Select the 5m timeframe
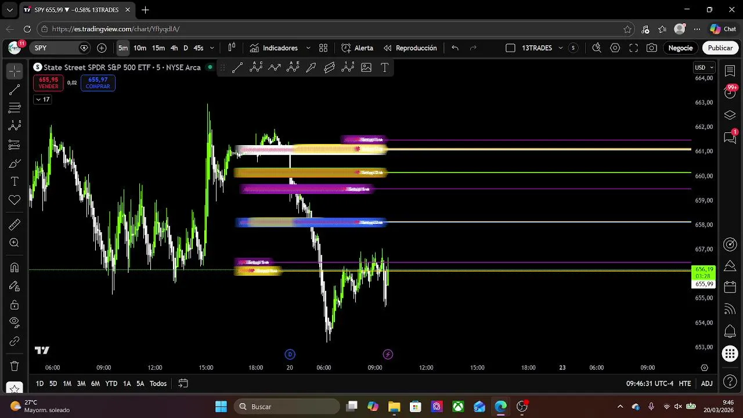 coord(123,48)
